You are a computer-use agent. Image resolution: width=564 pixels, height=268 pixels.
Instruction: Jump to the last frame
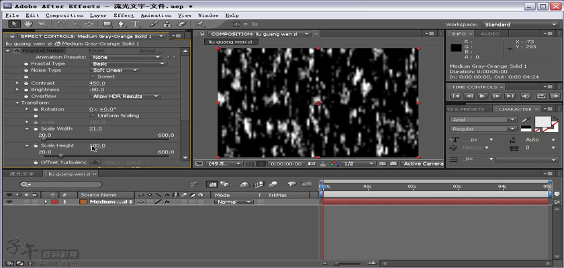click(x=510, y=96)
